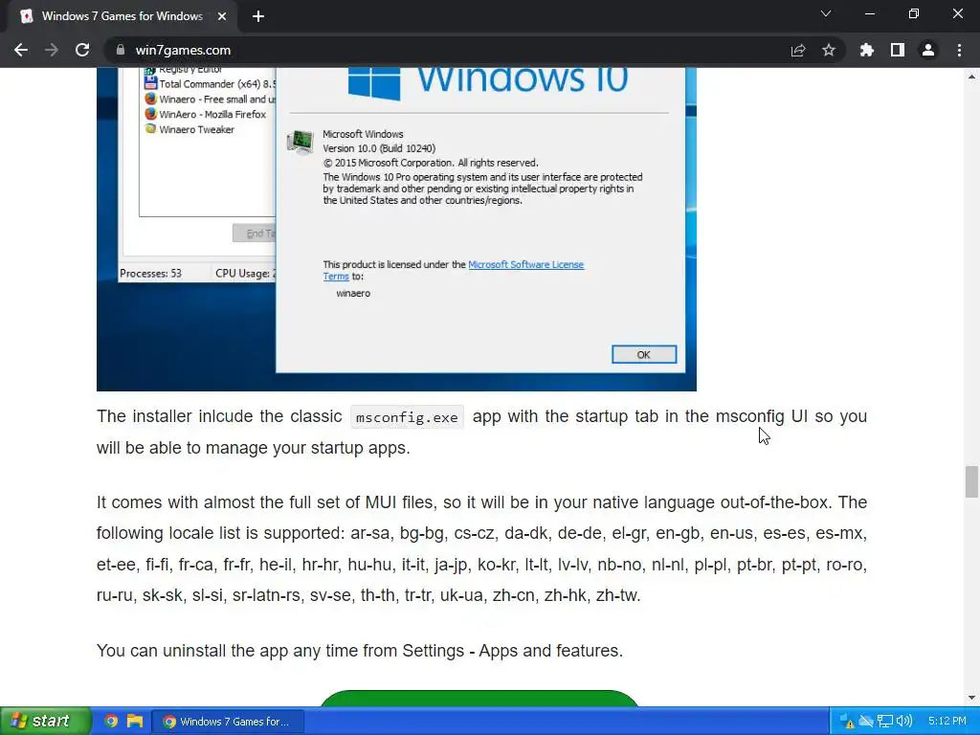The width and height of the screenshot is (980, 735).
Task: Open the Extensions puzzle icon
Action: [x=867, y=50]
